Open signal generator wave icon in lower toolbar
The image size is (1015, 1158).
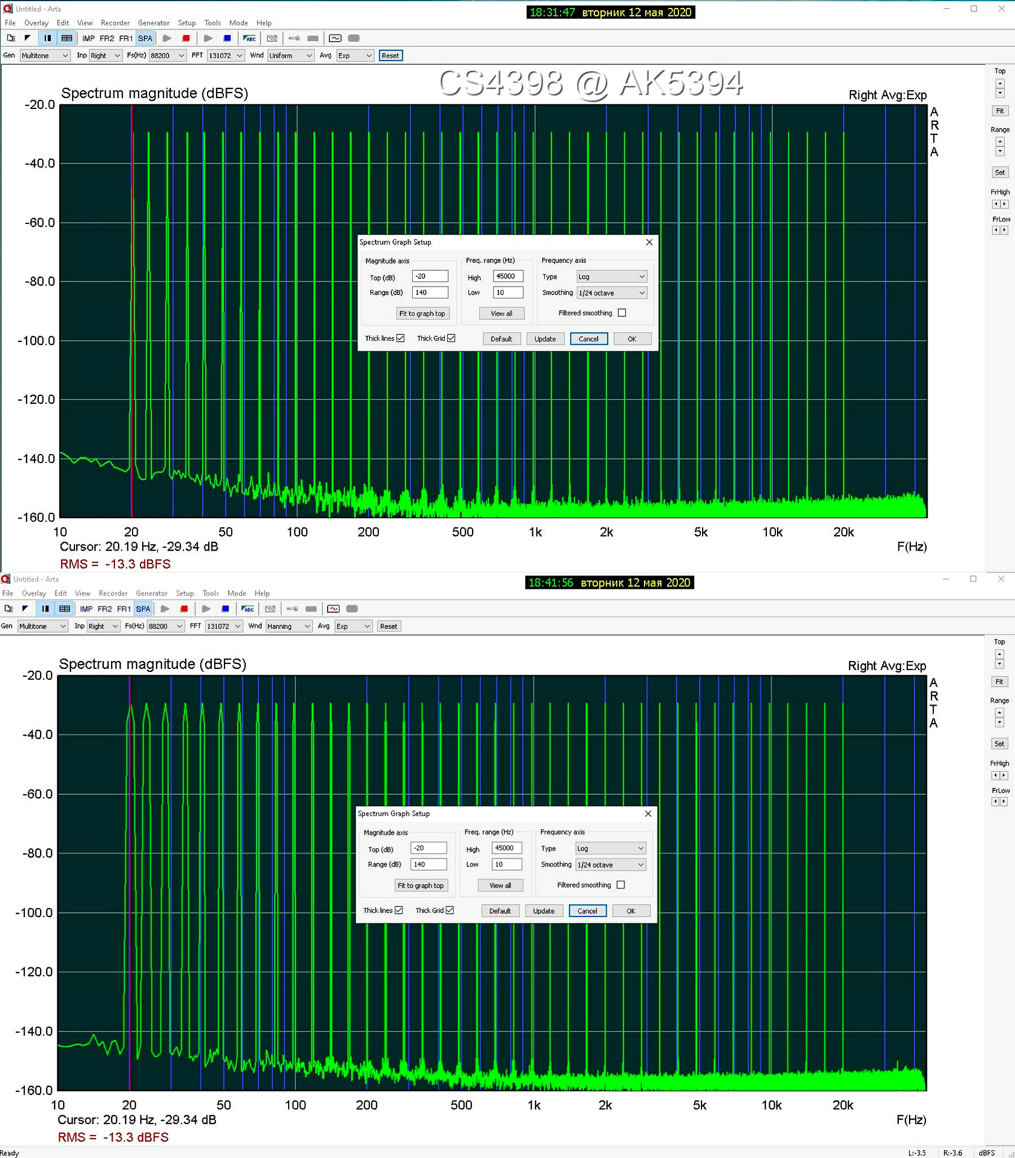334,609
